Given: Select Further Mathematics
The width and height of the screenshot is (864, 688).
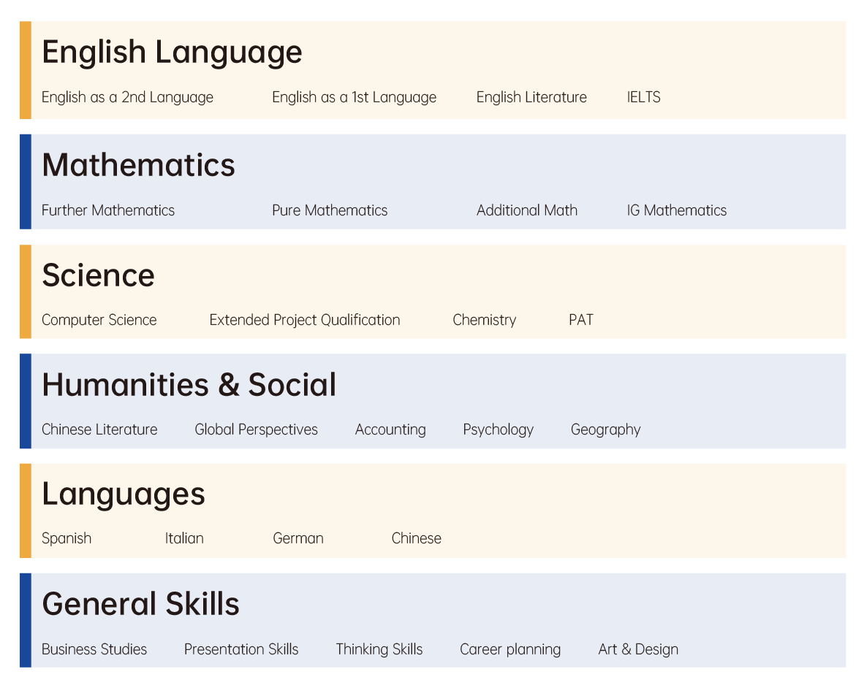Looking at the screenshot, I should [x=108, y=210].
